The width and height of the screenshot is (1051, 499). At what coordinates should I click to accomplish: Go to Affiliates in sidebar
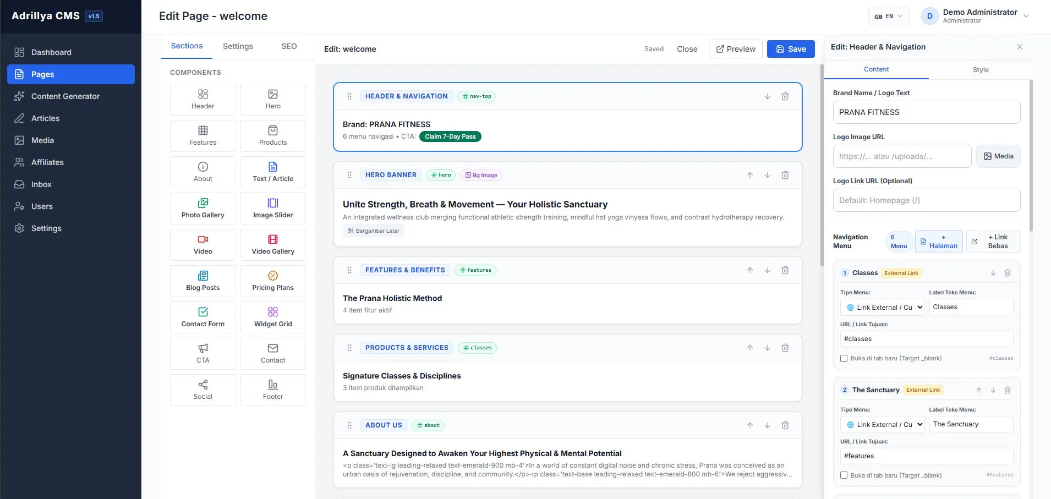click(71, 162)
